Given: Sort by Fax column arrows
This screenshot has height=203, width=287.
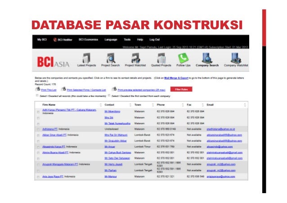Looking at the screenshot, I should (x=202, y=105).
